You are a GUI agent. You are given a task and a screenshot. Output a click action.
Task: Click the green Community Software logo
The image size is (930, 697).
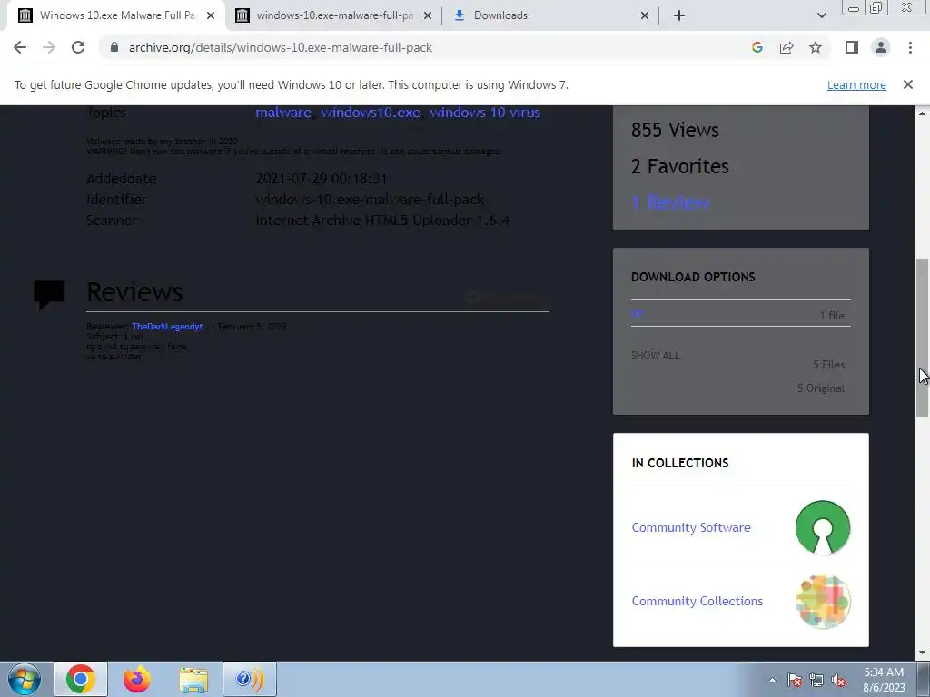[823, 527]
